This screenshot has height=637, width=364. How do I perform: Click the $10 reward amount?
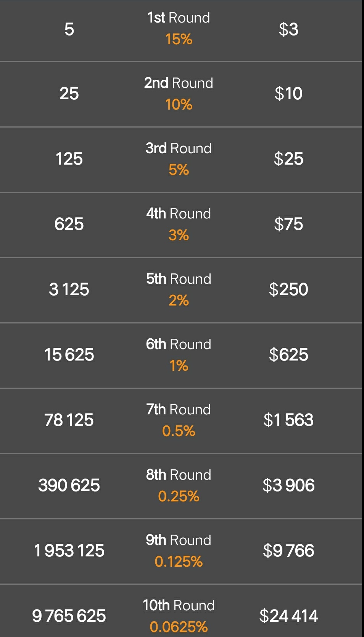coord(288,94)
